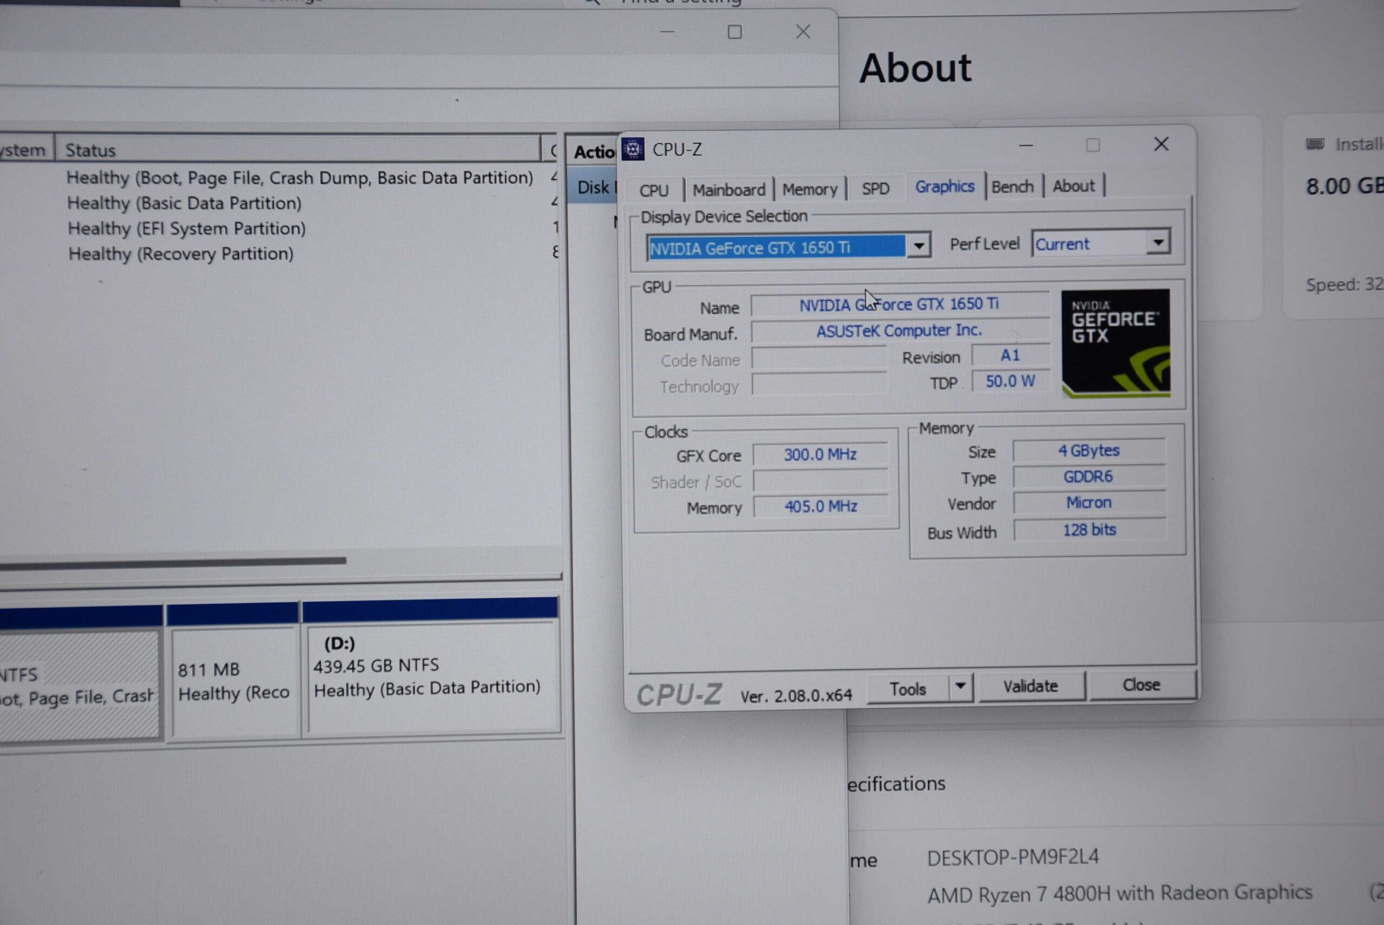Expand the Perf Level Current dropdown
Viewport: 1384px width, 925px height.
click(x=1158, y=242)
